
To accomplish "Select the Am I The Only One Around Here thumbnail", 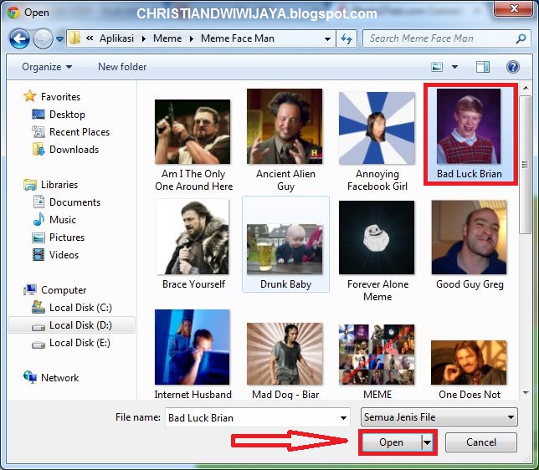I will tap(192, 131).
